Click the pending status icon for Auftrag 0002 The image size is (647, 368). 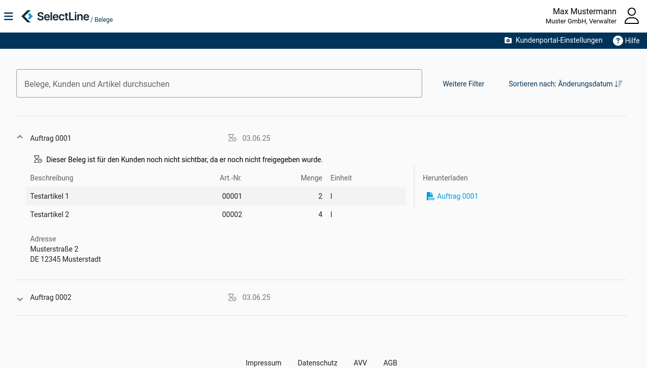pos(232,297)
